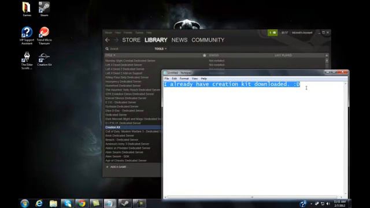Open the volume speaker icon in tray
Screen dimensions: 370x208
pyautogui.click(x=328, y=203)
